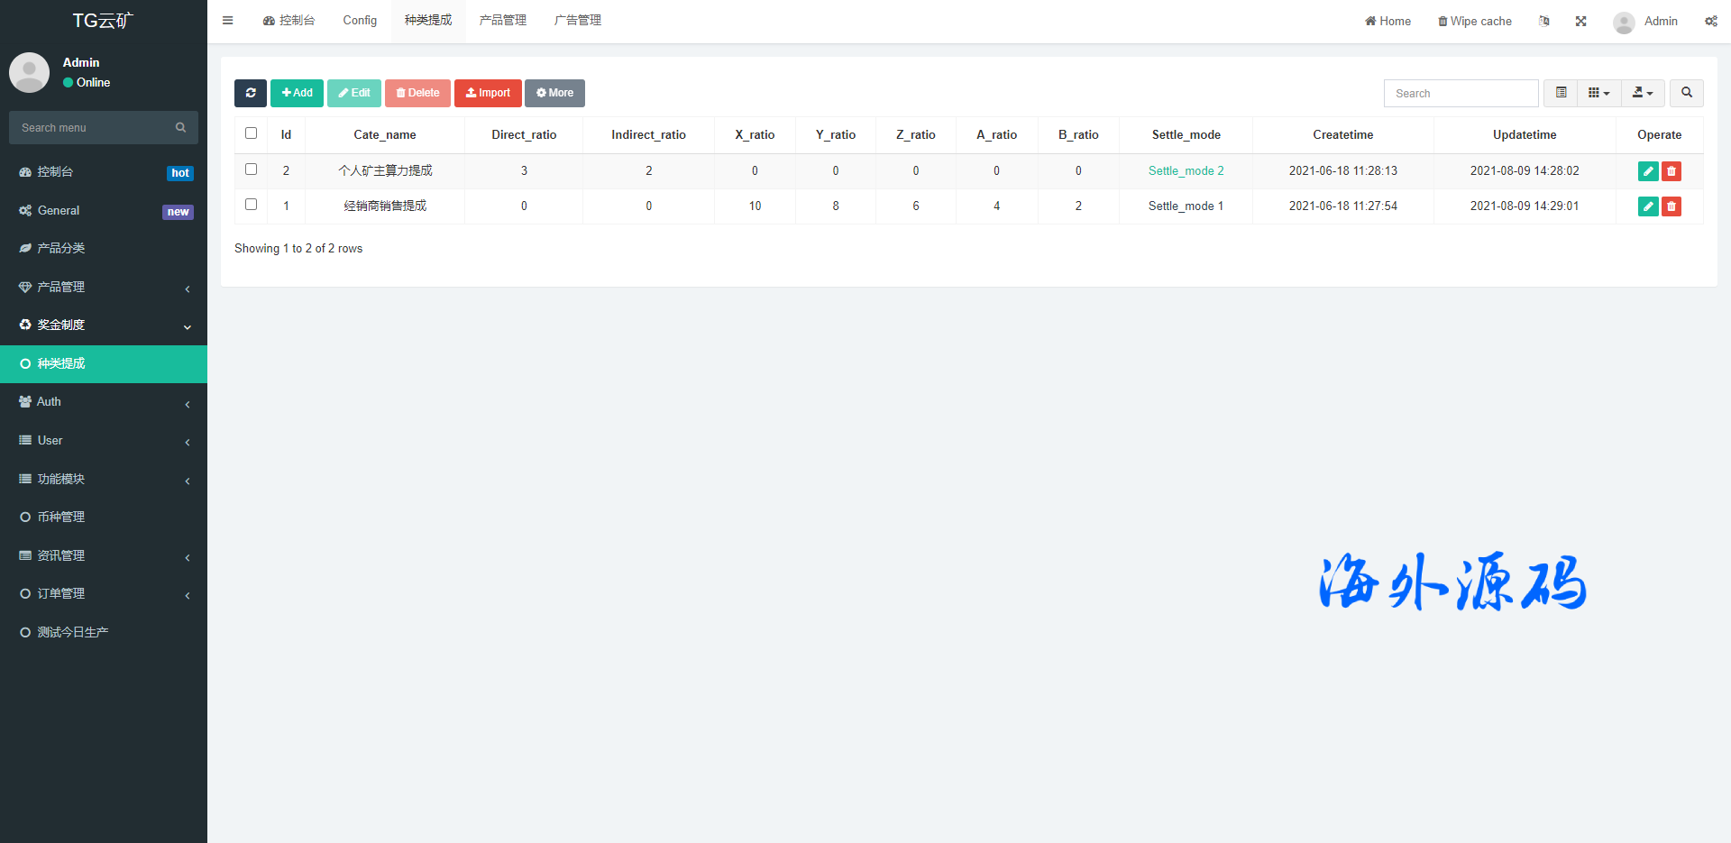Open the 币种管理 sidebar item

61,517
